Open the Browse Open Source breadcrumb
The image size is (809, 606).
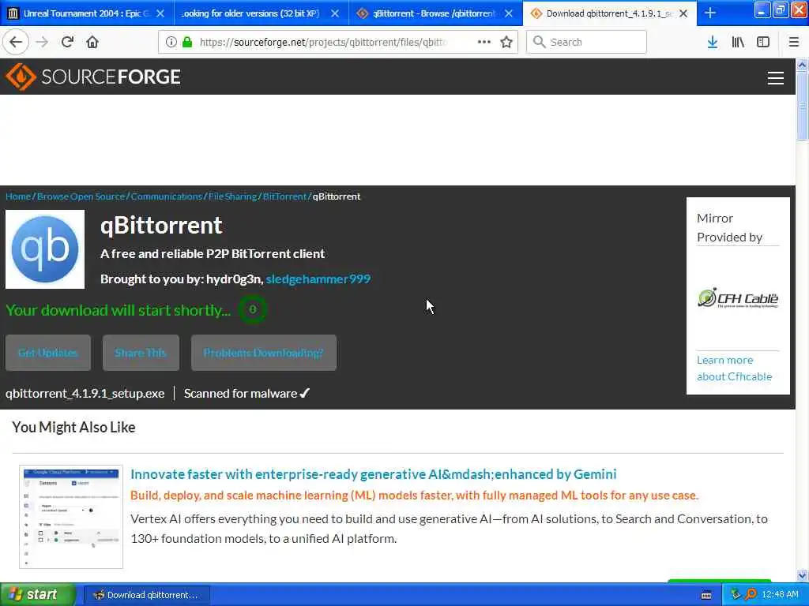[81, 196]
